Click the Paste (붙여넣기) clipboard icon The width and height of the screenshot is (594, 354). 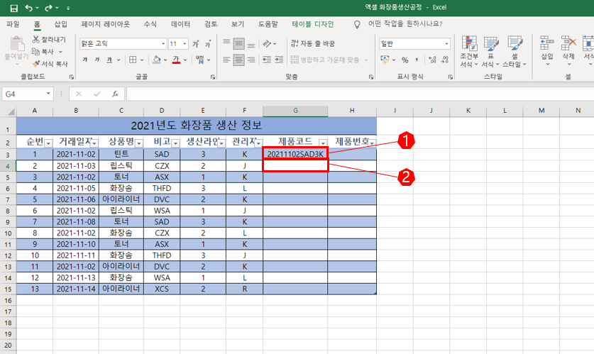pos(16,44)
